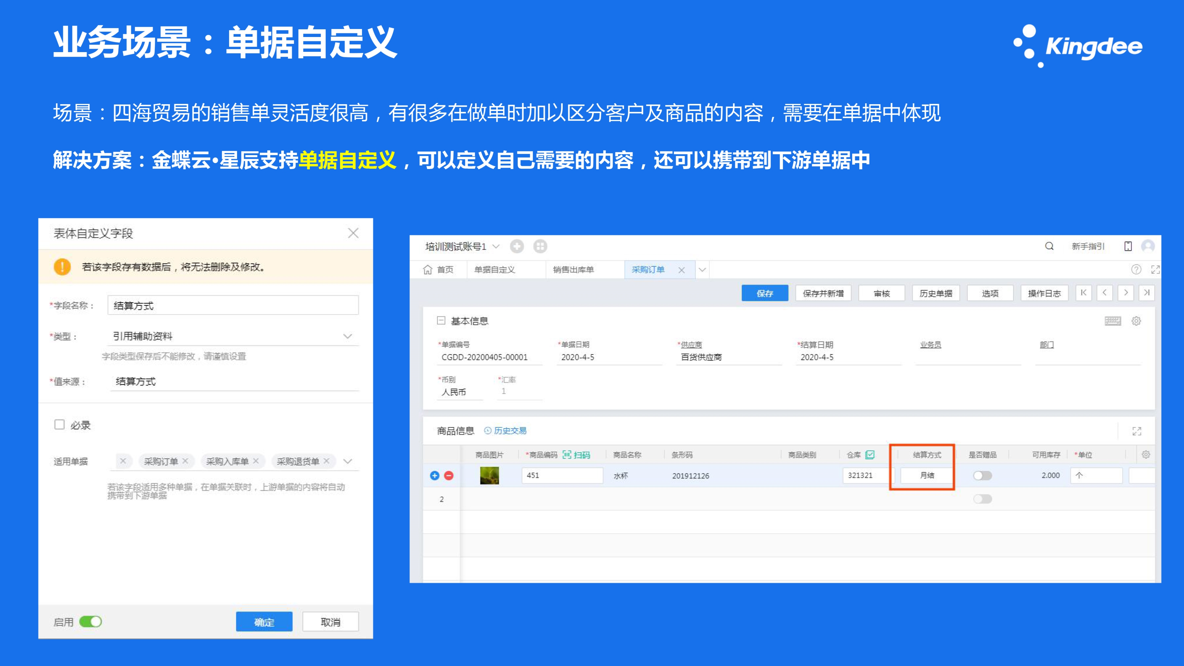The image size is (1184, 666).
Task: Toggle 是否赠品 switch in row 1
Action: pos(982,475)
